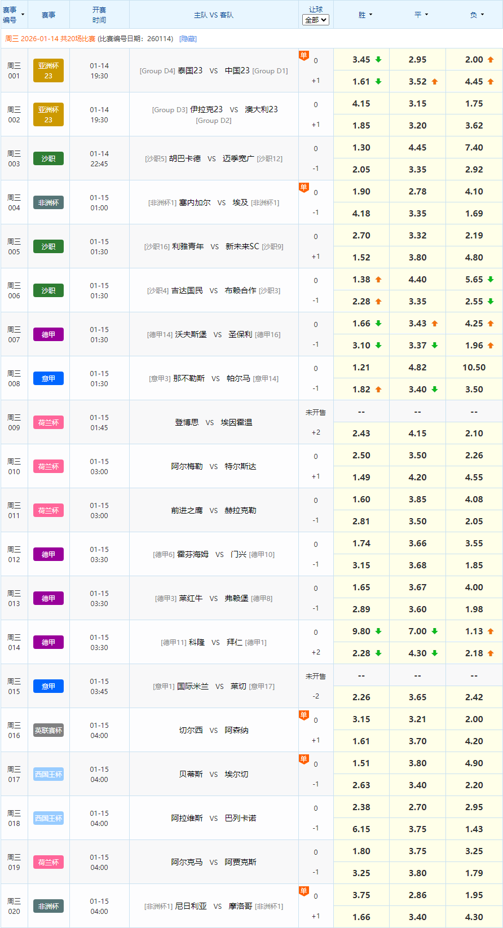Open team link 泰国23

[x=190, y=70]
